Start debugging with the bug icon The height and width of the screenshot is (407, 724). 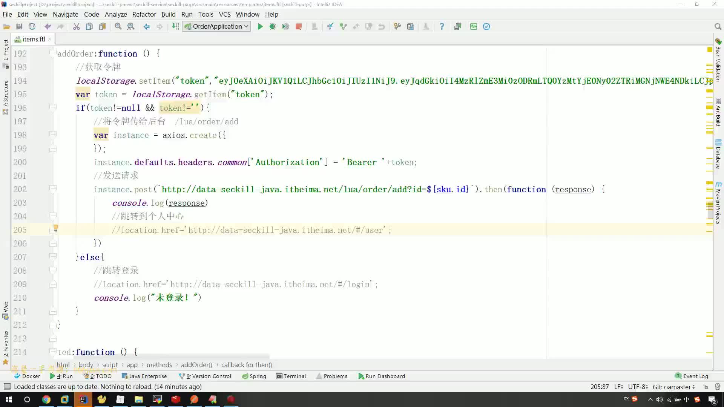point(273,26)
